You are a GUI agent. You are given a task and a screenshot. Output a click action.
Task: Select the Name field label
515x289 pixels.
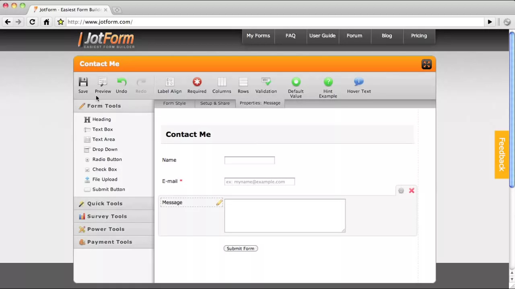click(169, 160)
